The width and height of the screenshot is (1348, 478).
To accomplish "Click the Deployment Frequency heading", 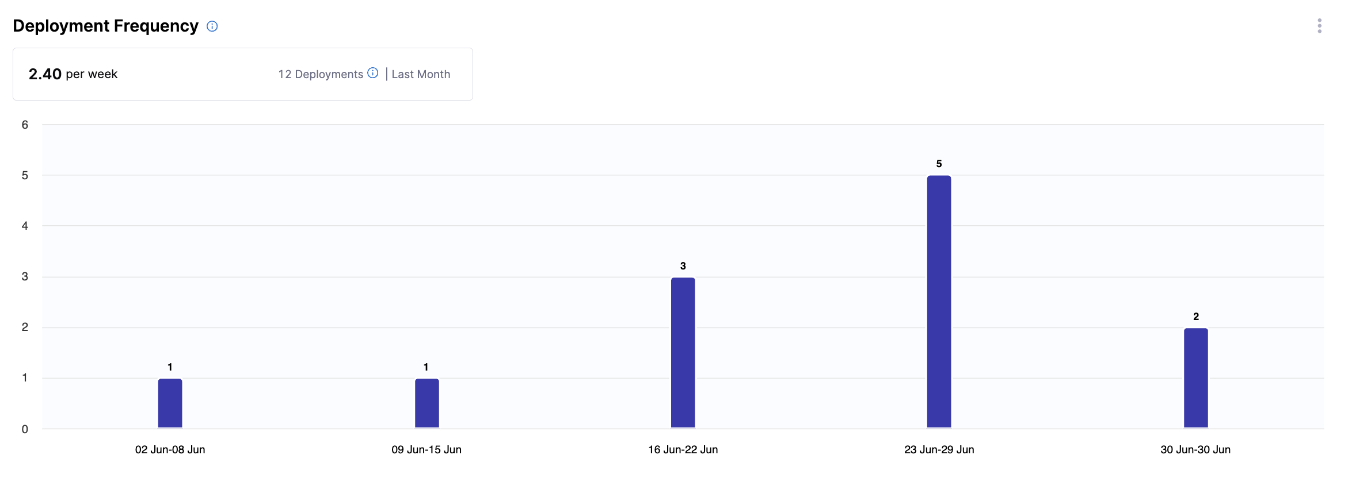I will [105, 26].
